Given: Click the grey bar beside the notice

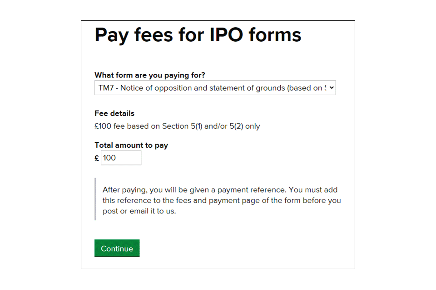Looking at the screenshot, I should [96, 199].
